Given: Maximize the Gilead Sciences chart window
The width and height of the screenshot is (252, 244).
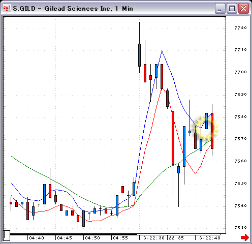Looking at the screenshot, I should click(x=232, y=8).
